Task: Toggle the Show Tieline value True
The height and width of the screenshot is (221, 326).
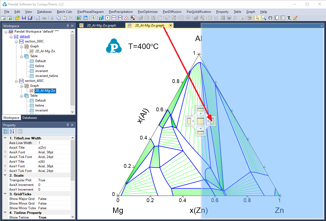Action: pyautogui.click(x=42, y=217)
